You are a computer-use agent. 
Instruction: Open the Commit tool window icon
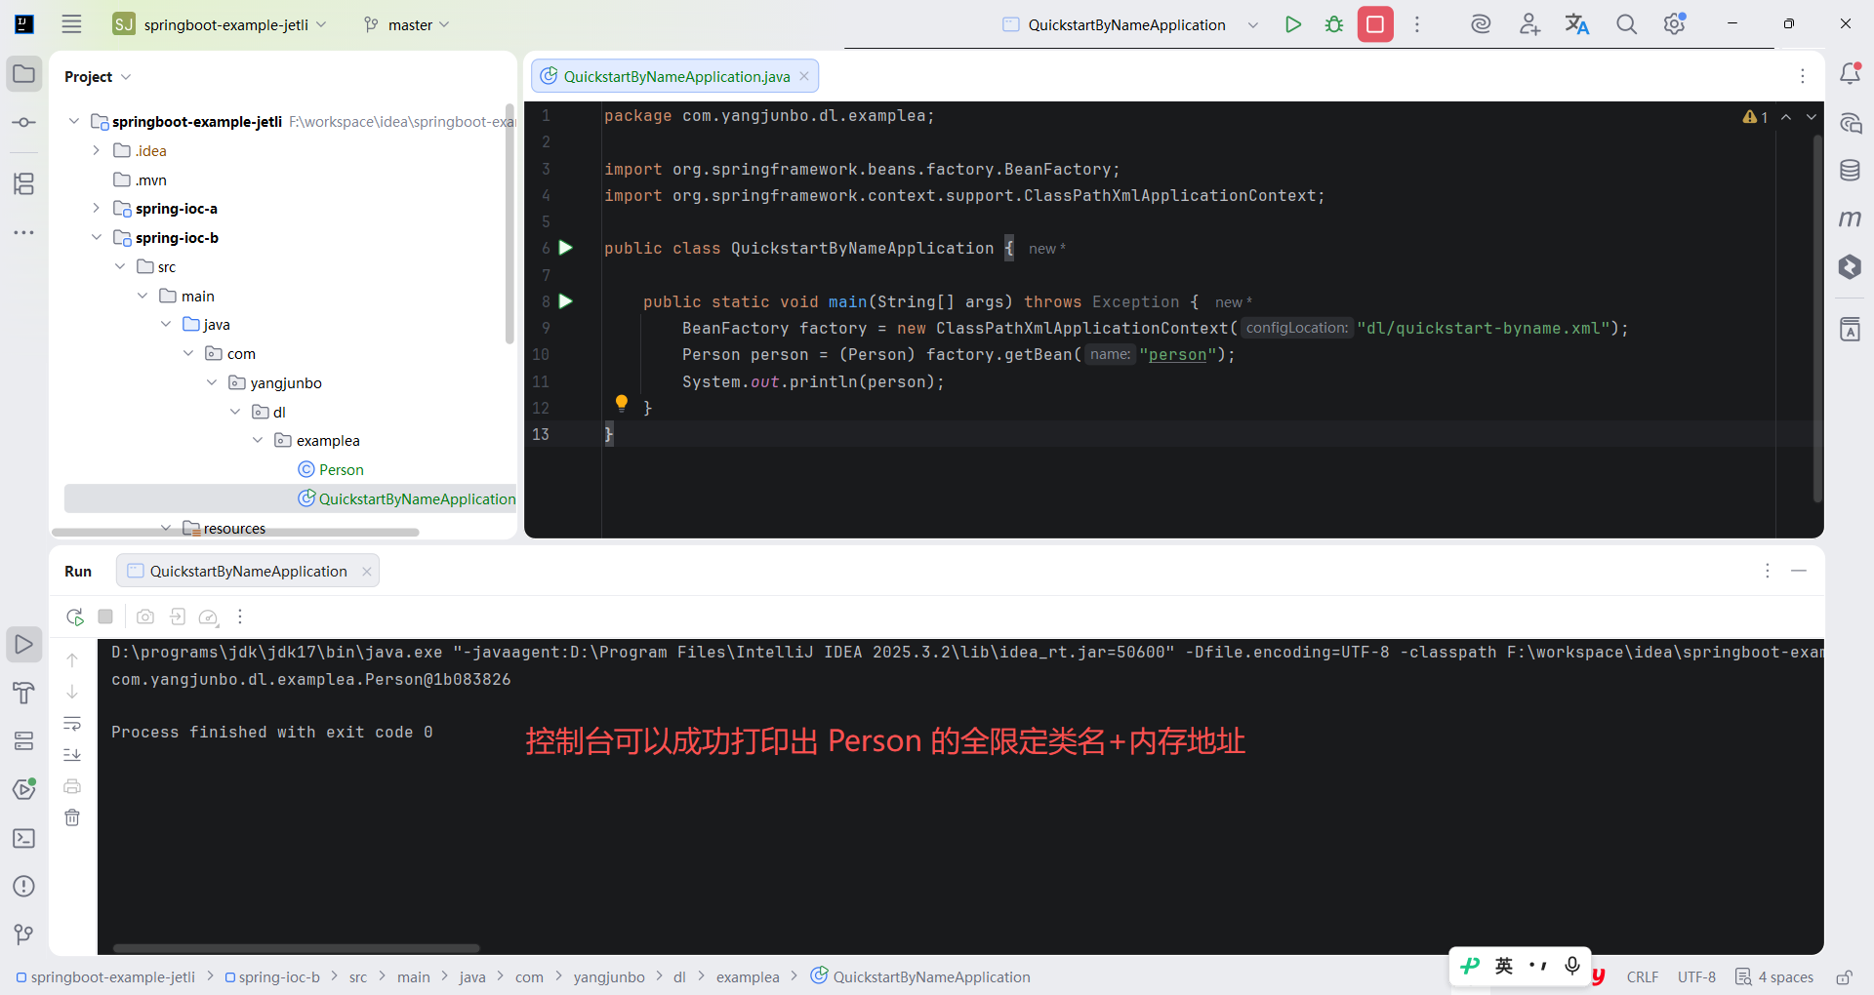coord(24,123)
